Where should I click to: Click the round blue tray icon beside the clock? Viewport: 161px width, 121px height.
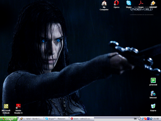point(151,119)
